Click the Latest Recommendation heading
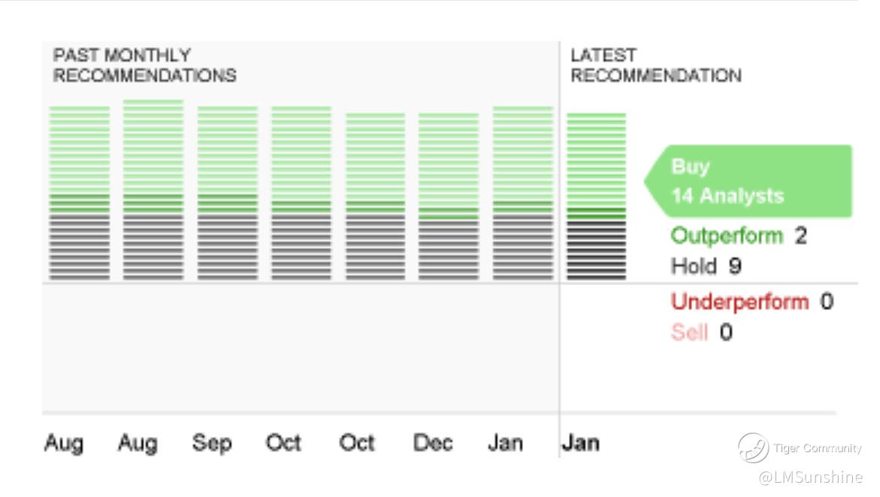The width and height of the screenshot is (880, 497). (x=655, y=65)
